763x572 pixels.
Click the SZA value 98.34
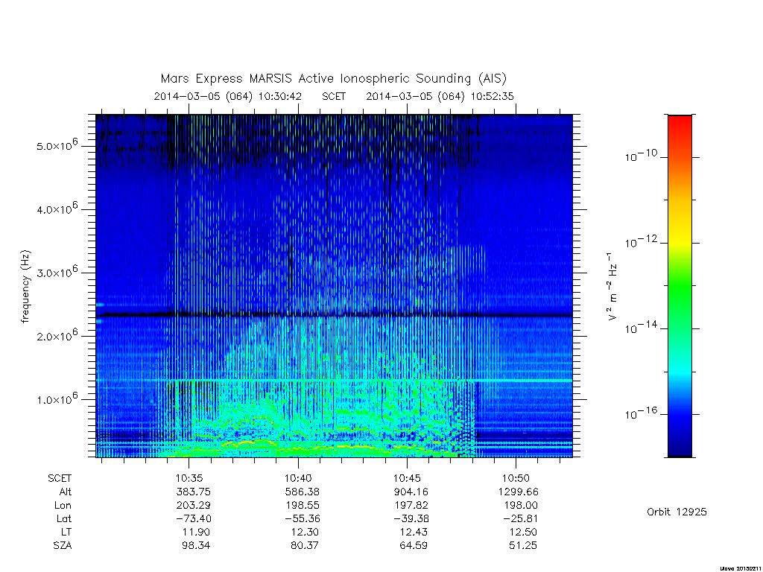(x=196, y=545)
